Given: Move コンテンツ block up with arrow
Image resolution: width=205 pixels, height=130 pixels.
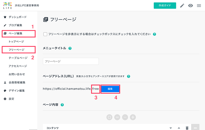Looking at the screenshot, I should 179,128.
